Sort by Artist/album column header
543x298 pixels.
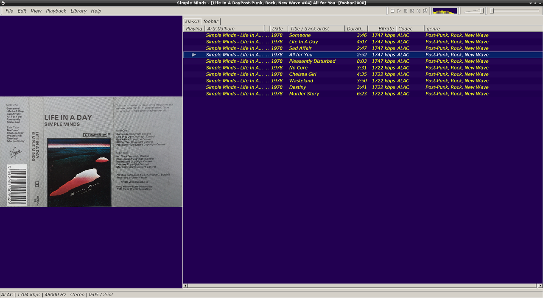[234, 28]
